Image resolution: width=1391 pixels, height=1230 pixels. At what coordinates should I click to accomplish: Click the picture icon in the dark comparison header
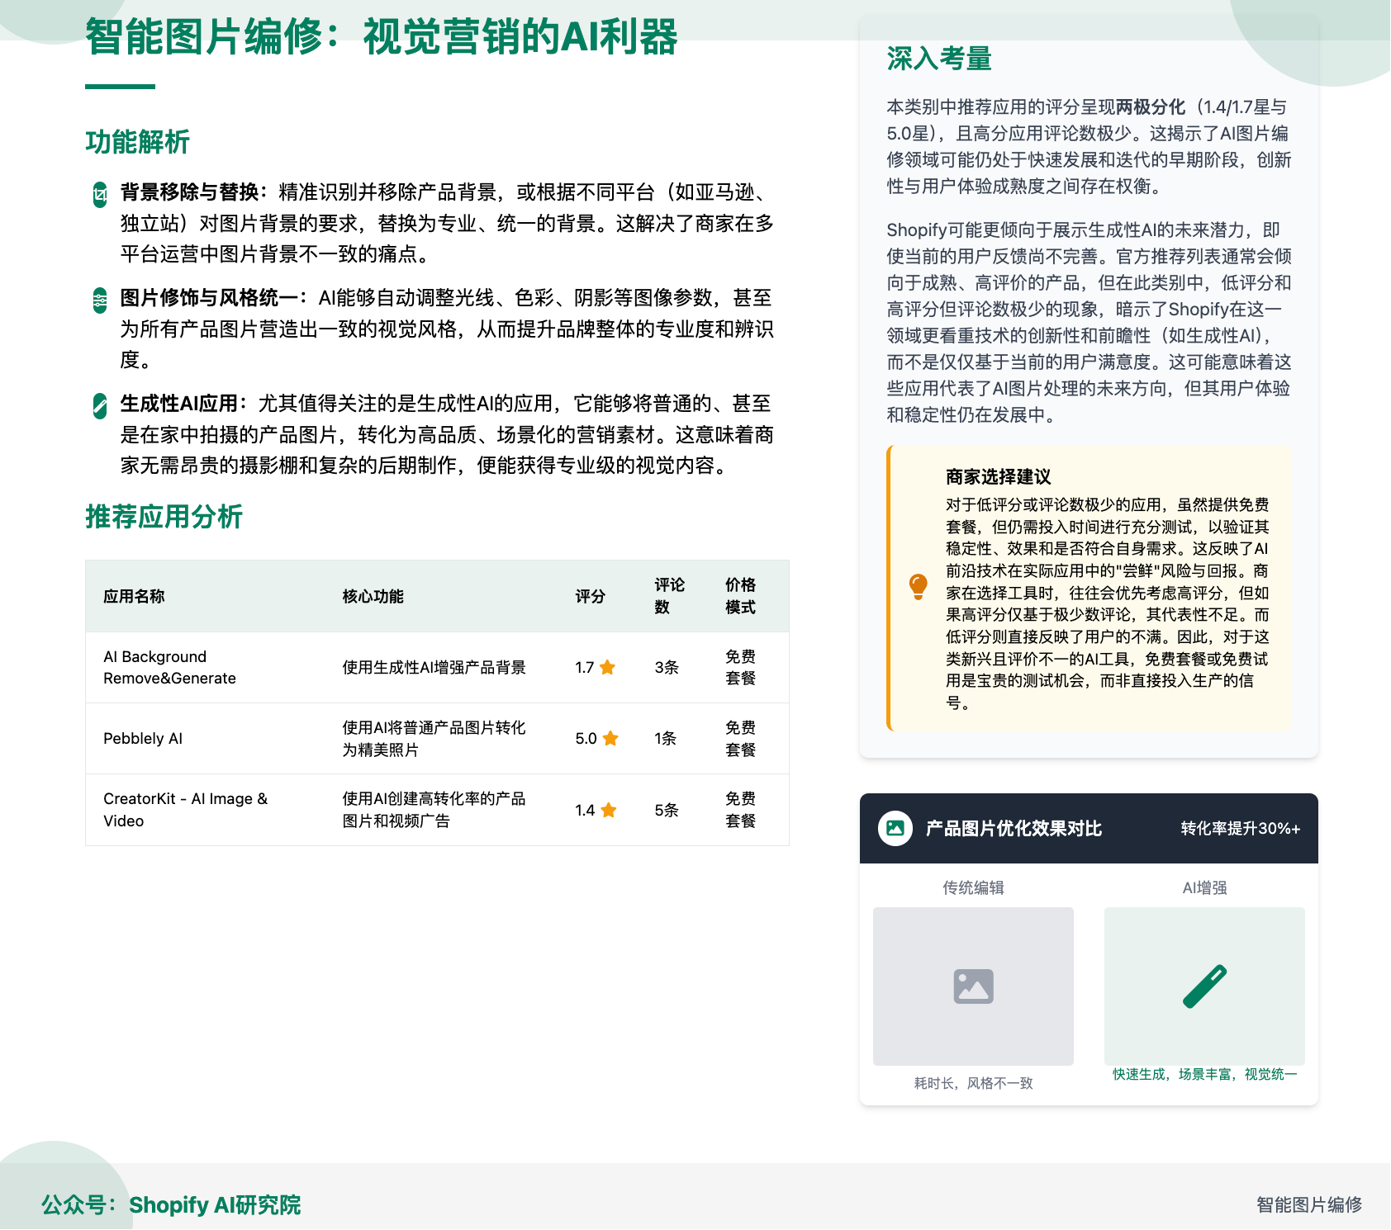point(895,828)
